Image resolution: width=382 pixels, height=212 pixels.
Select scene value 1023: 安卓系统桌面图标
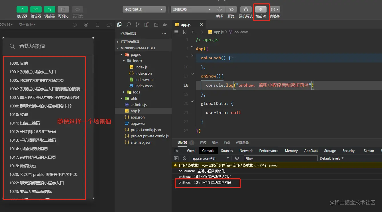click(31, 191)
